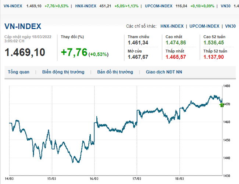This screenshot has height=184, width=239.
Task: Click the large 1.469,10 index value
Action: point(25,52)
